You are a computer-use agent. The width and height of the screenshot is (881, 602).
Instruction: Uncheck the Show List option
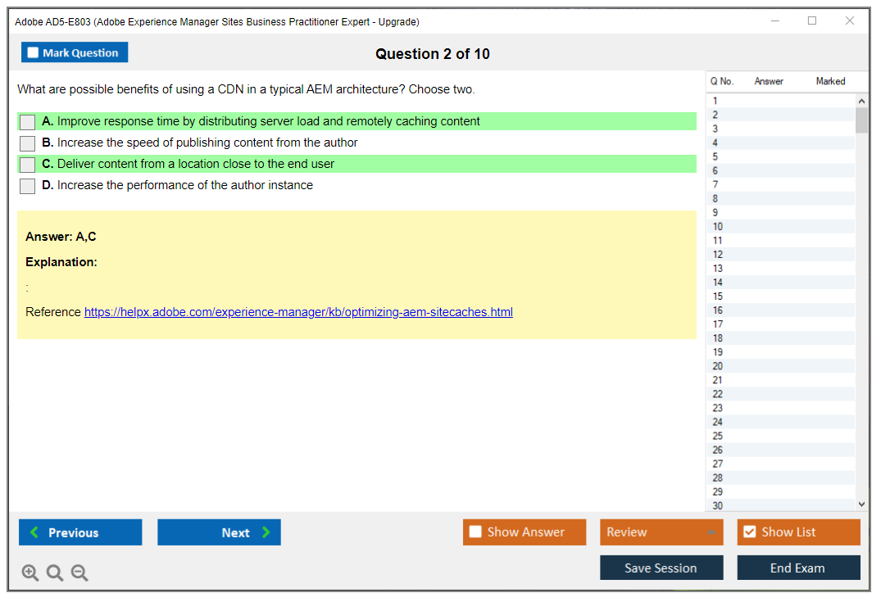tap(749, 532)
